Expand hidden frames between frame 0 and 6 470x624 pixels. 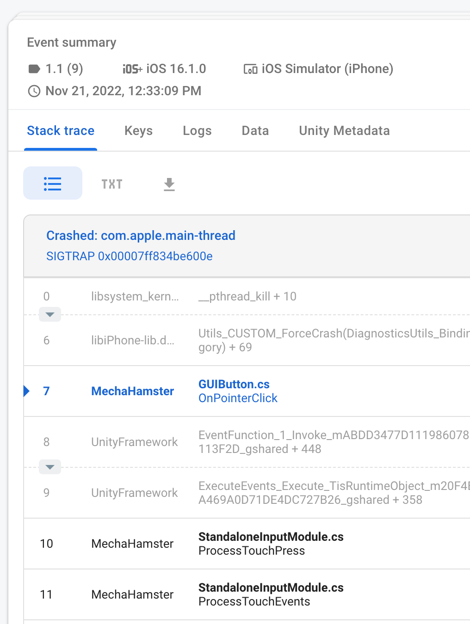point(49,314)
